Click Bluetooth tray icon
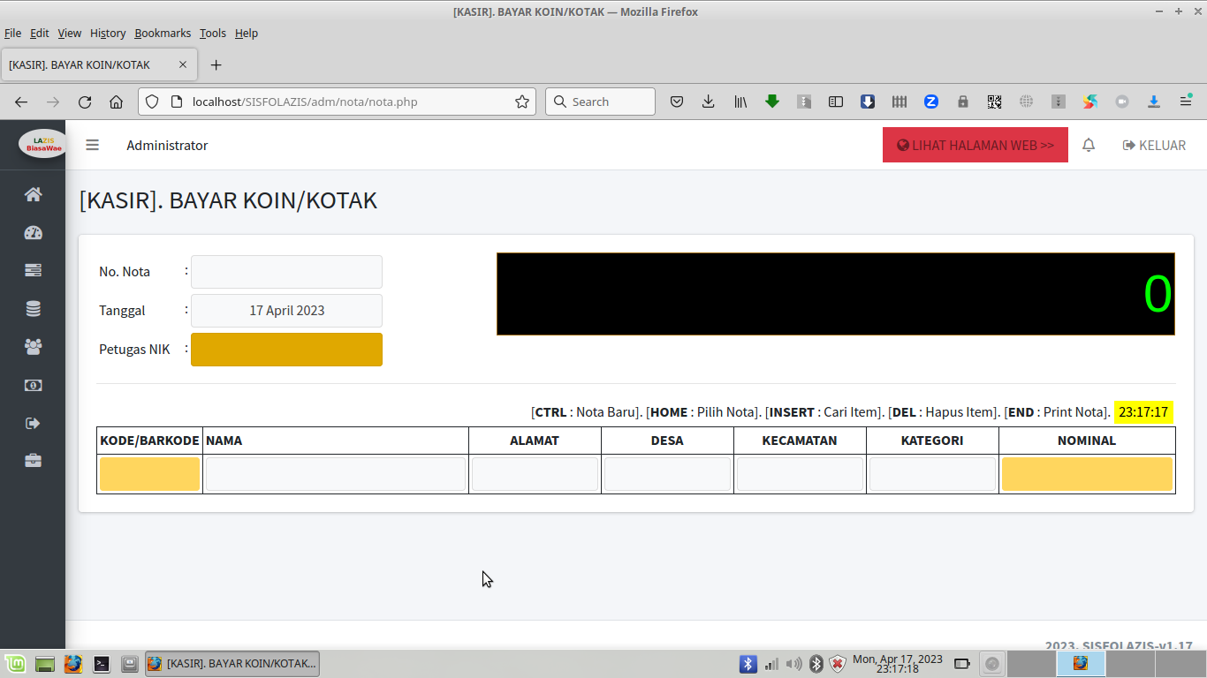The image size is (1207, 678). tap(748, 663)
